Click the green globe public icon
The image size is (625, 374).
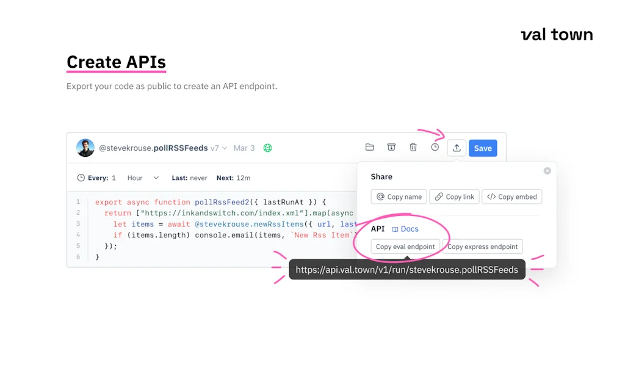point(267,148)
